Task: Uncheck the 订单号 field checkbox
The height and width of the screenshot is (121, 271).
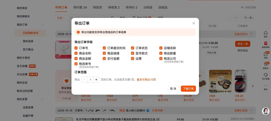Action: click(76, 48)
